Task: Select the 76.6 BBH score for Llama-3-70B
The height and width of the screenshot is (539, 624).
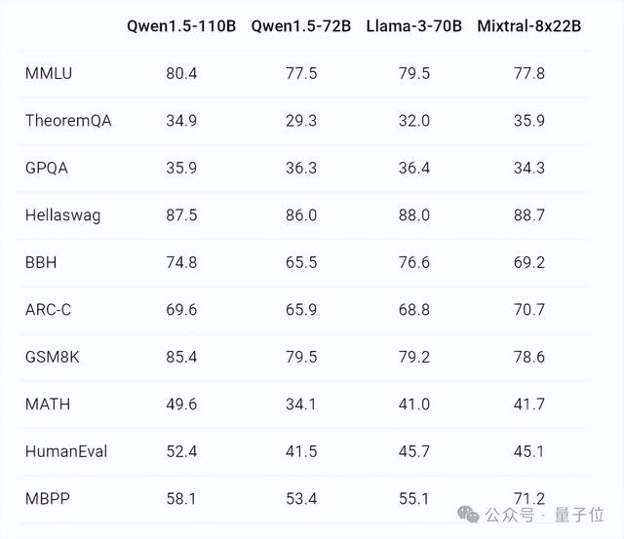Action: click(414, 262)
